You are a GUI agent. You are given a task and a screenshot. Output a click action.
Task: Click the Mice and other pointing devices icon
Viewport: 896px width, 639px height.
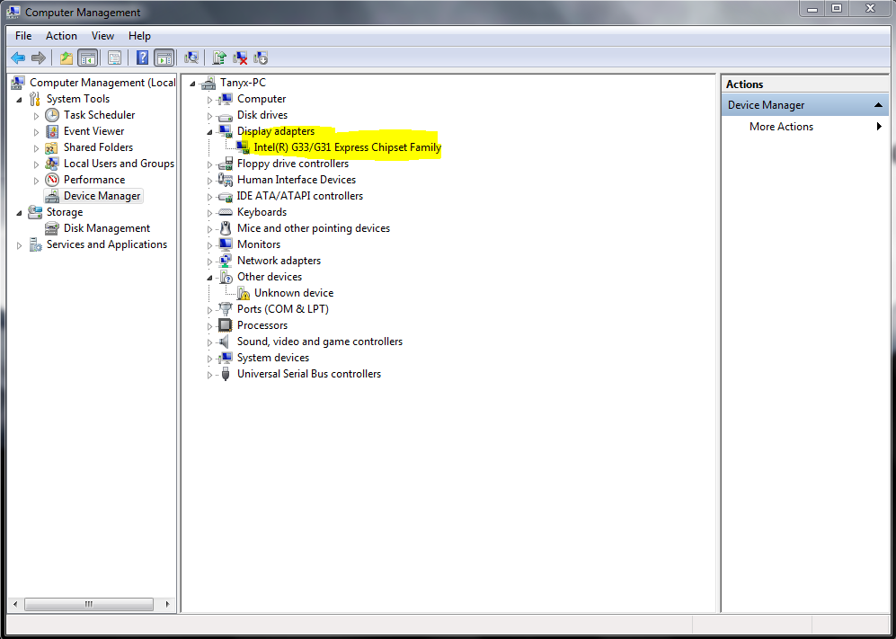coord(226,228)
